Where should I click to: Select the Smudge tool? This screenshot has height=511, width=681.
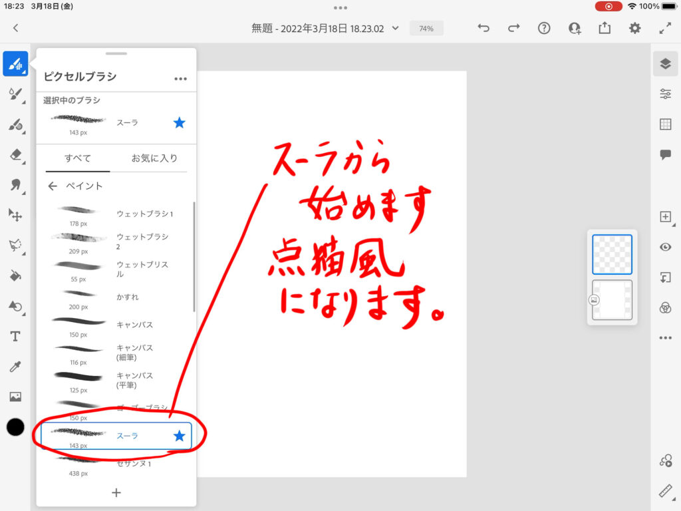pos(15,185)
